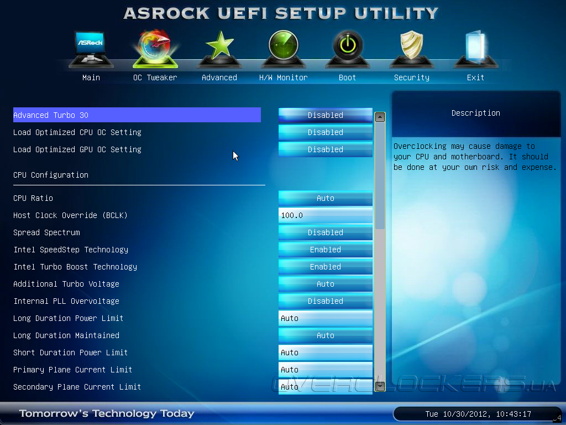Screen dimensions: 566x425
Task: Switch to the OC Tweaker tab label
Action: coord(155,77)
